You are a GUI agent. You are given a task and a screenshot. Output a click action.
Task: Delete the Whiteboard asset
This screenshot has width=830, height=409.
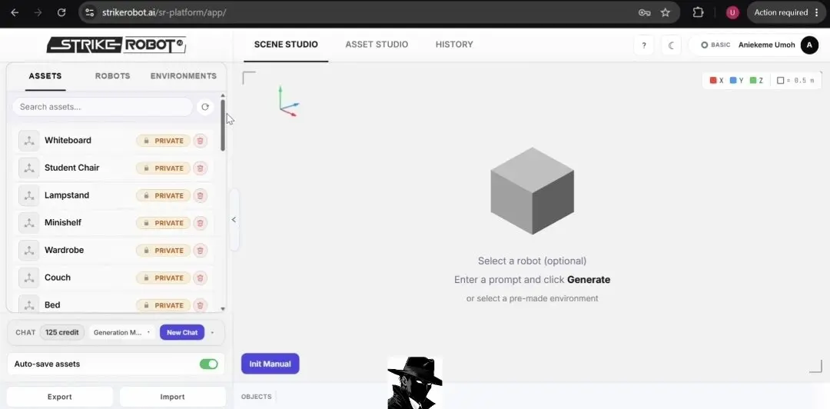200,141
